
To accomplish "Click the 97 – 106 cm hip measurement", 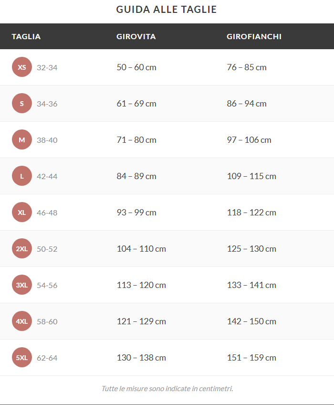I will pos(249,140).
